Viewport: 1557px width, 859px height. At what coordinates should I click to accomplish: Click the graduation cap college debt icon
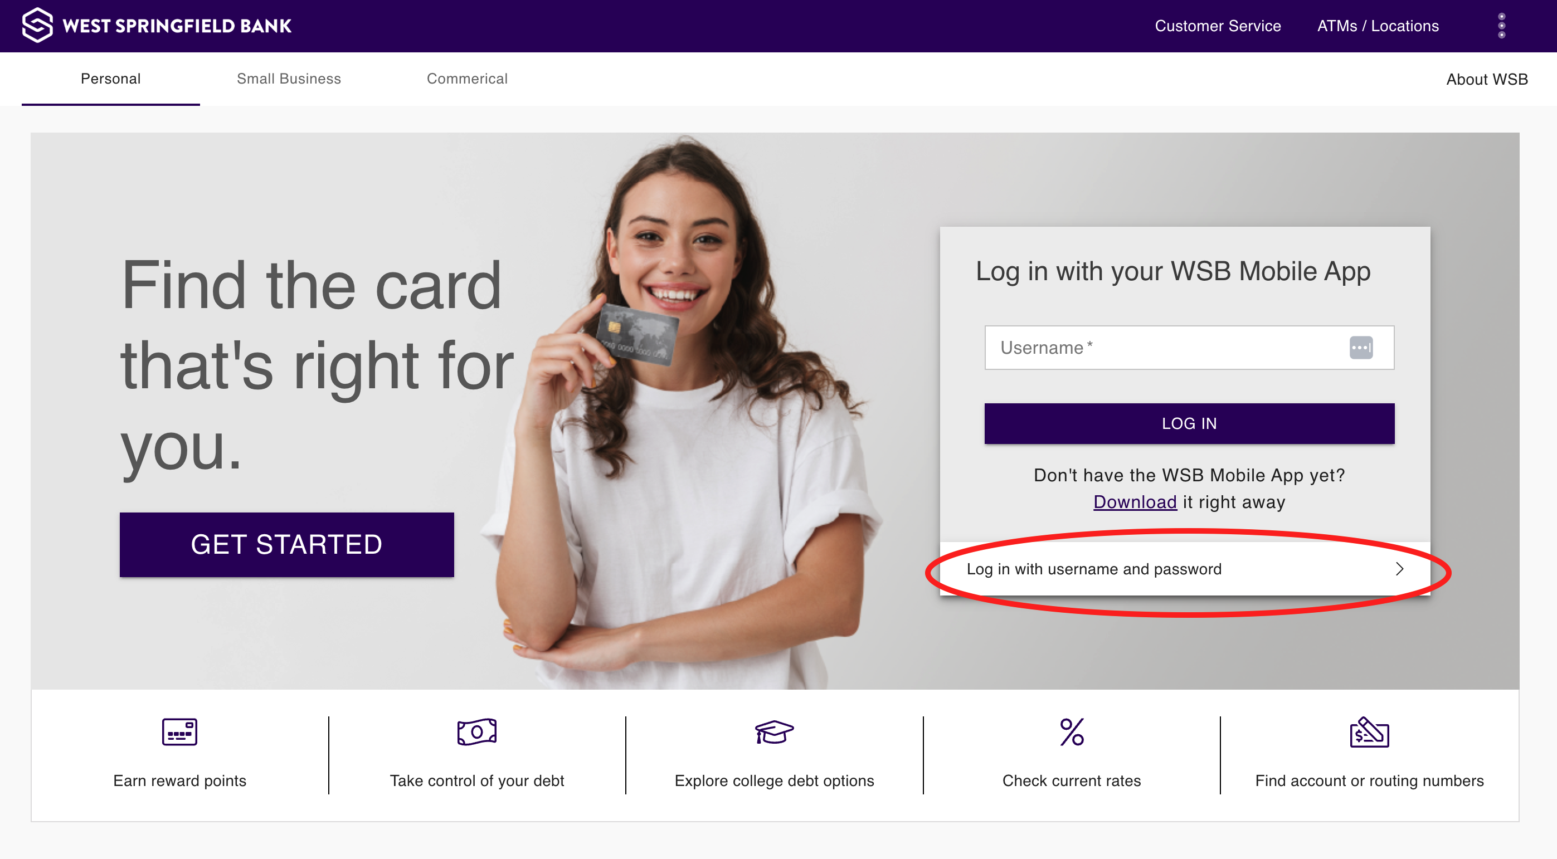pyautogui.click(x=774, y=731)
